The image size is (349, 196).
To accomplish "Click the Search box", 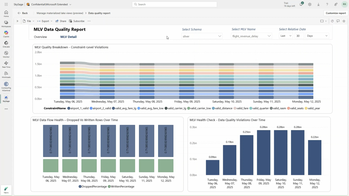I will (x=174, y=4).
